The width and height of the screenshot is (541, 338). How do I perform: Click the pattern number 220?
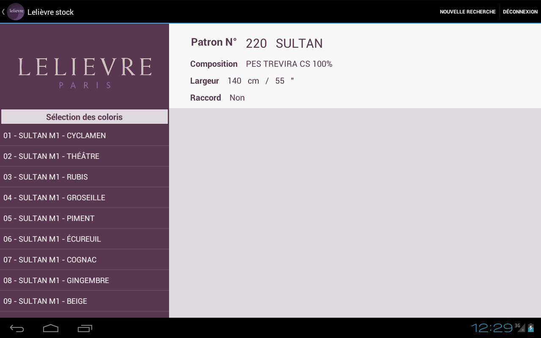coord(256,43)
